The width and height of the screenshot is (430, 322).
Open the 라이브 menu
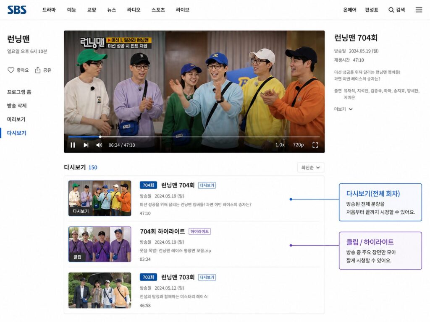(183, 10)
